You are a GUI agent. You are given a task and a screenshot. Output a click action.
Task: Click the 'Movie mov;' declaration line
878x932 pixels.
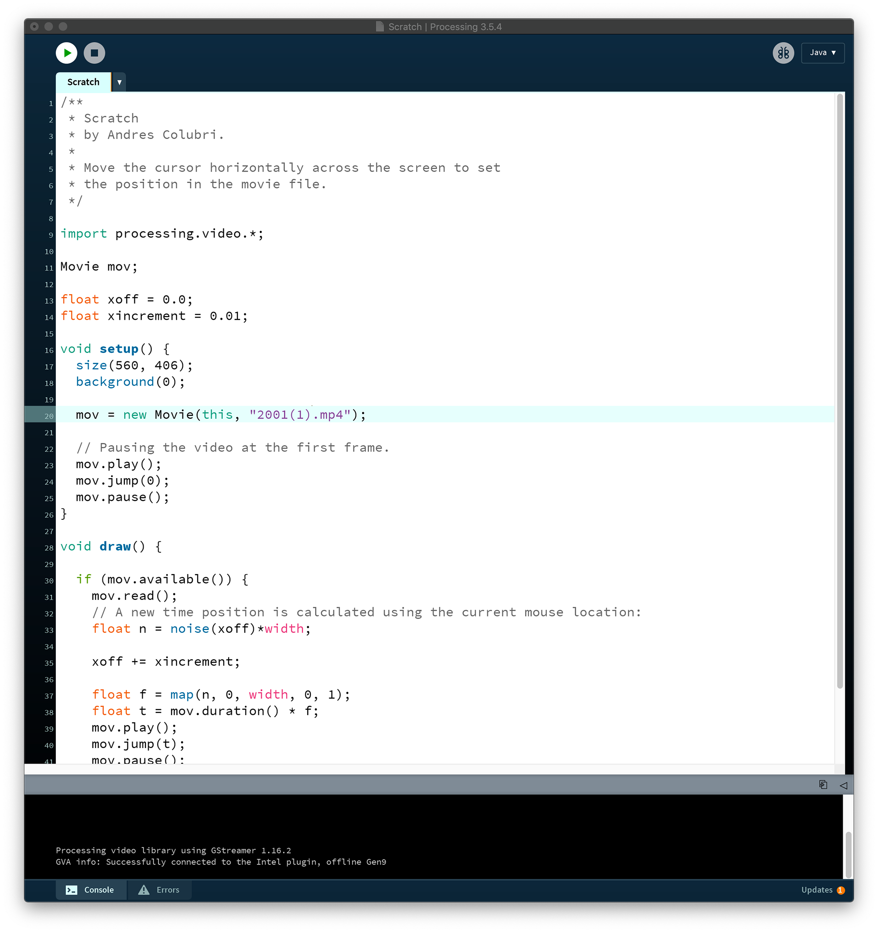[x=99, y=266]
